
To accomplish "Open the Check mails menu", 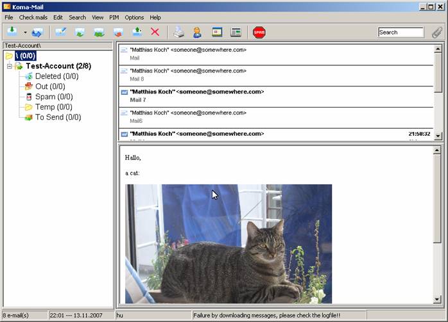I will pyautogui.click(x=33, y=17).
